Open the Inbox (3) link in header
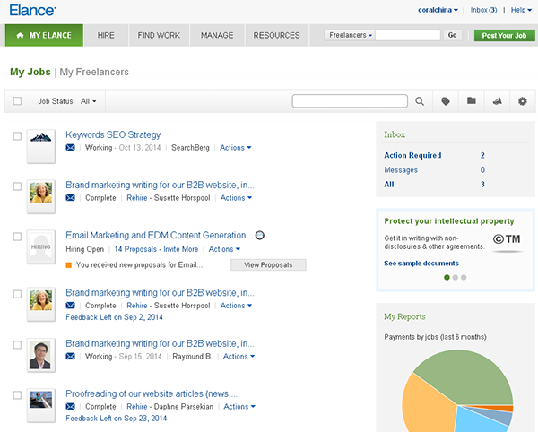 point(483,10)
